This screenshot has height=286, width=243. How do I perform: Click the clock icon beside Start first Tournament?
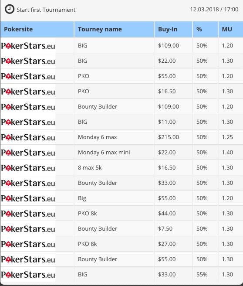coord(10,9)
